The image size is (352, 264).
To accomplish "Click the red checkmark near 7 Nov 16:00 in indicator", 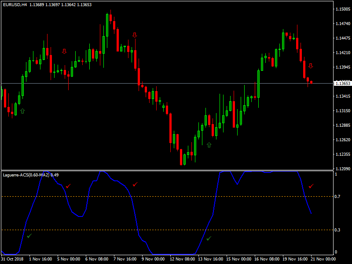I will (135, 184).
